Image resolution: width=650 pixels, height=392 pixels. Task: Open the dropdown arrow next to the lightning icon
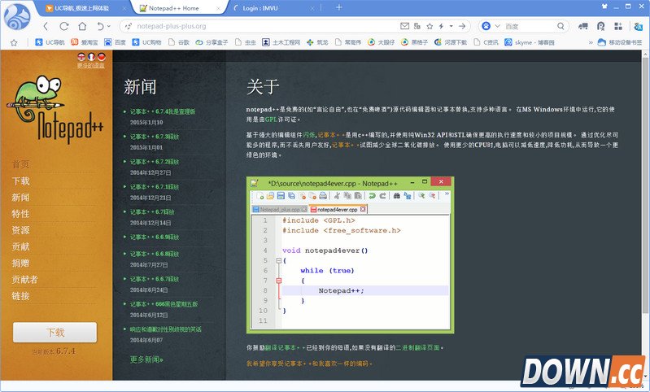[451, 26]
